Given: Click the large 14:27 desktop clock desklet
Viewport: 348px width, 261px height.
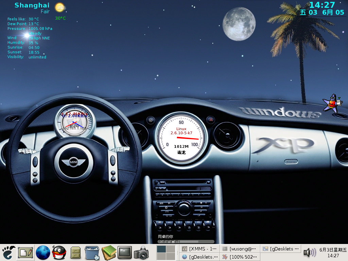Looking at the screenshot, I should (x=322, y=5).
